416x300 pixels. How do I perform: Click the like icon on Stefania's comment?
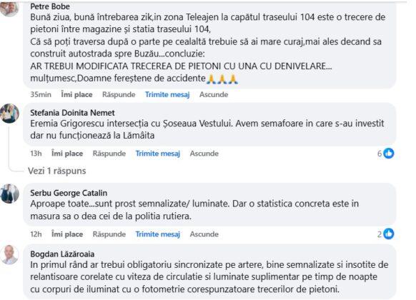click(x=389, y=153)
